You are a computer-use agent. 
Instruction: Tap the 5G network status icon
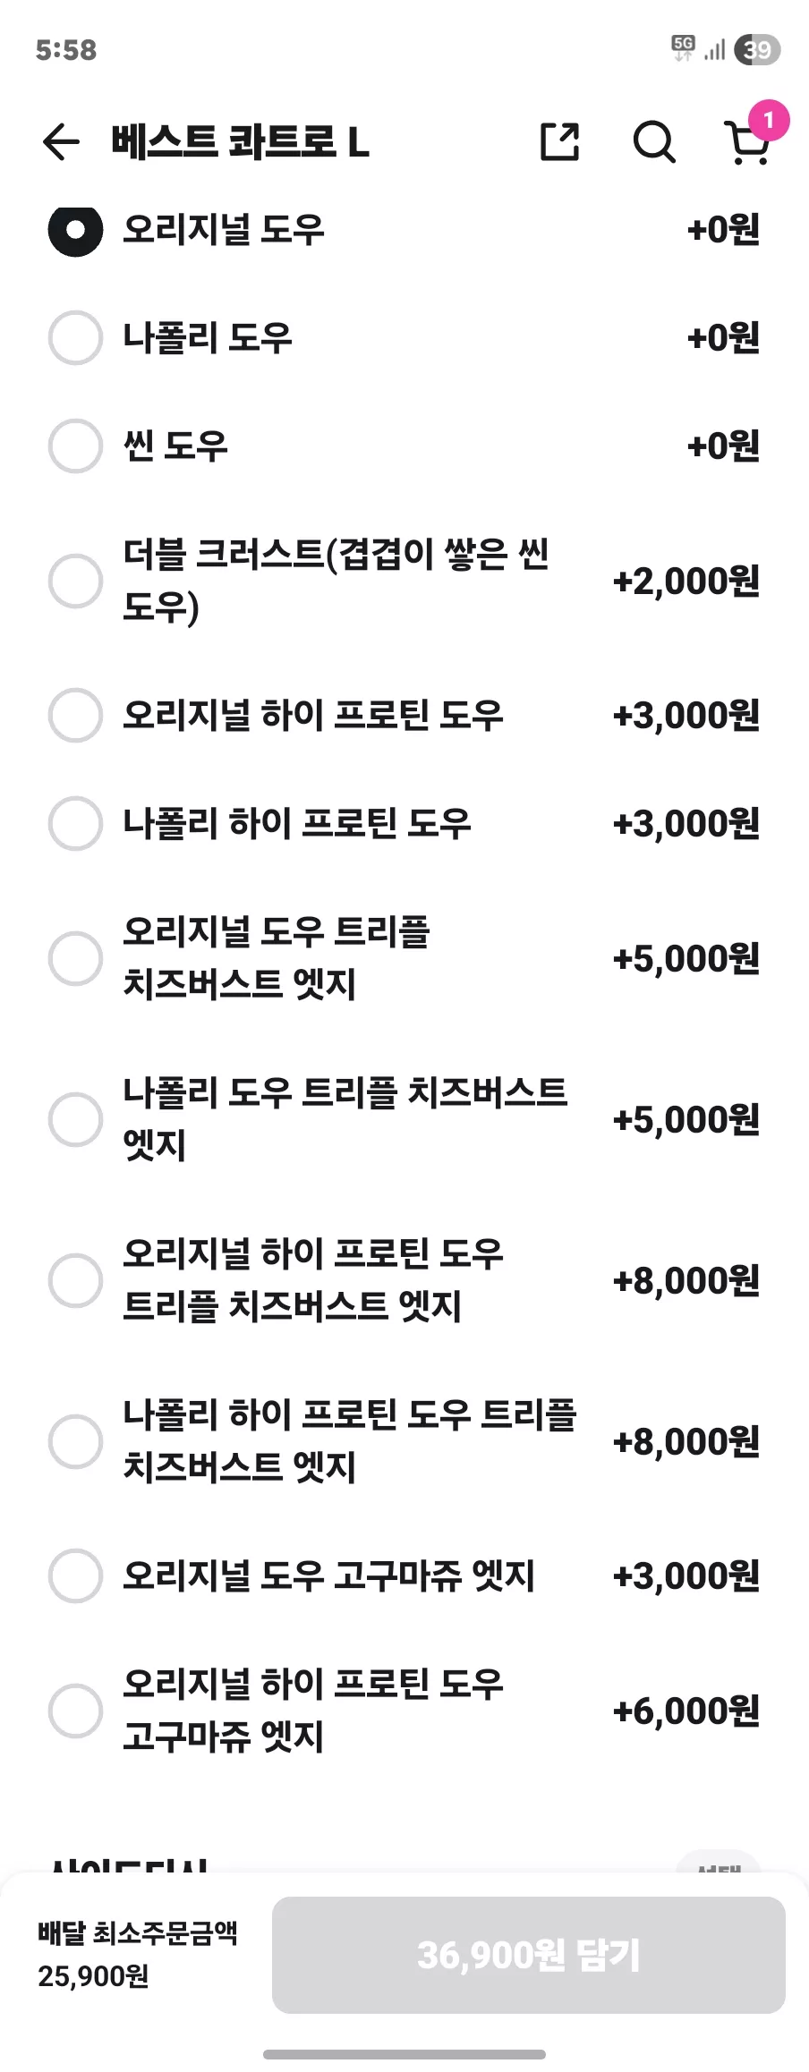[x=683, y=48]
